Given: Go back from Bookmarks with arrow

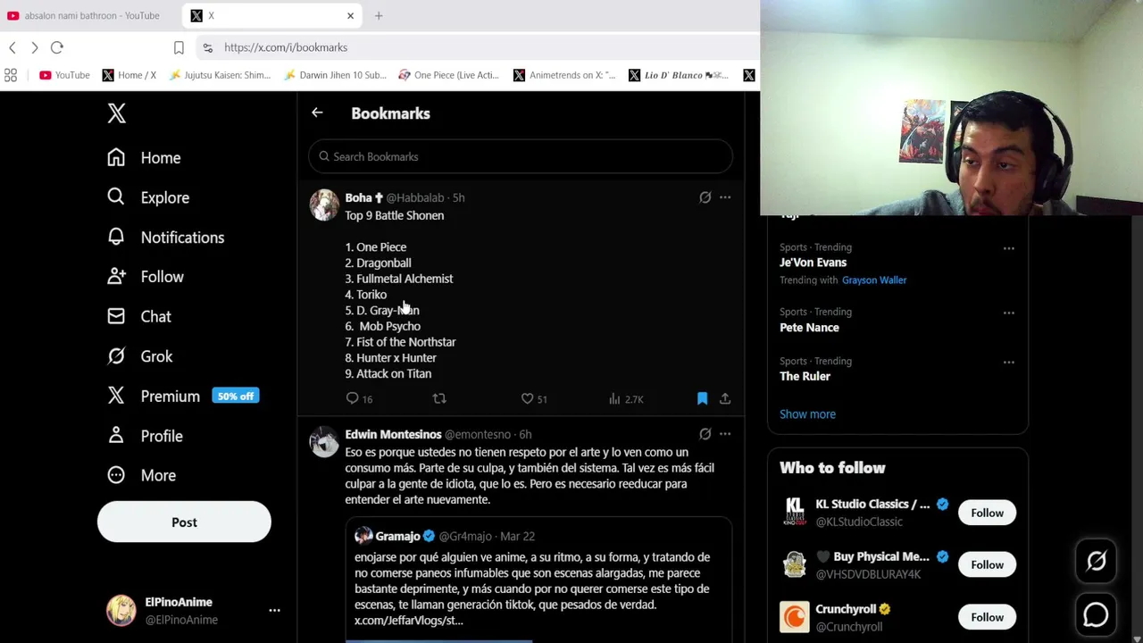Looking at the screenshot, I should tap(317, 113).
